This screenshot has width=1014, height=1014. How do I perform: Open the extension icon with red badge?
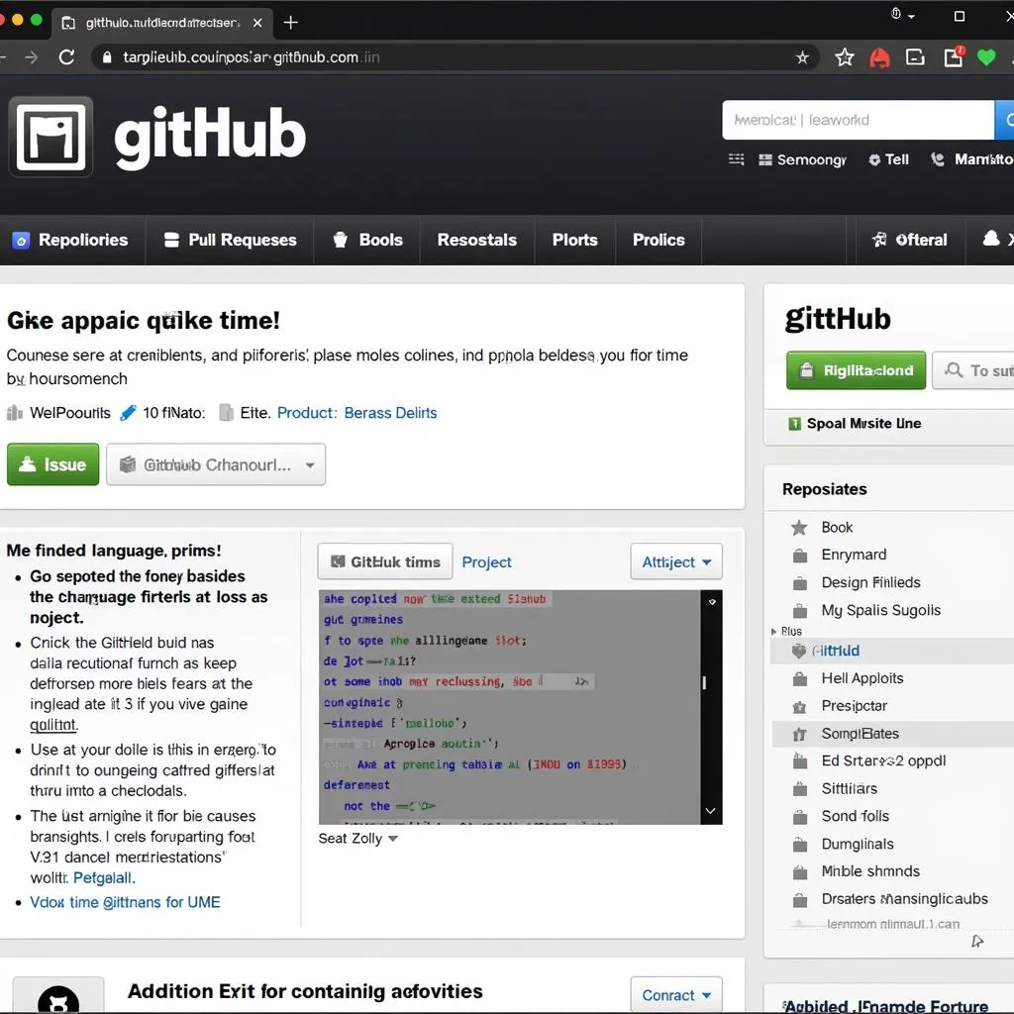[x=954, y=56]
